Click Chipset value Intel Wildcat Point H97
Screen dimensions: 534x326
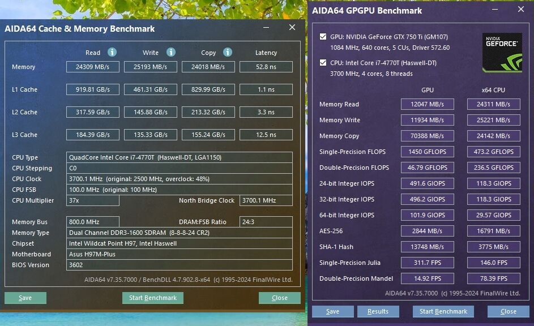tap(179, 243)
